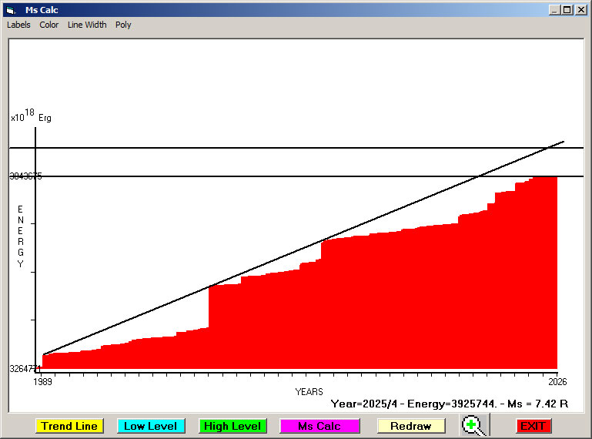
Task: Close the Ms Calc window
Action: [580, 10]
